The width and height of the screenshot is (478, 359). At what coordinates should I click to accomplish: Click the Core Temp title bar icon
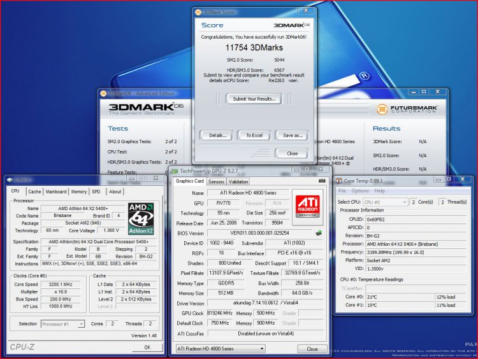[x=338, y=181]
